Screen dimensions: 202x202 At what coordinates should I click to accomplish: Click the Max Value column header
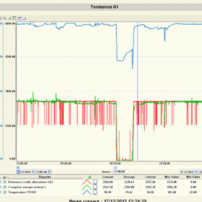(x=172, y=177)
